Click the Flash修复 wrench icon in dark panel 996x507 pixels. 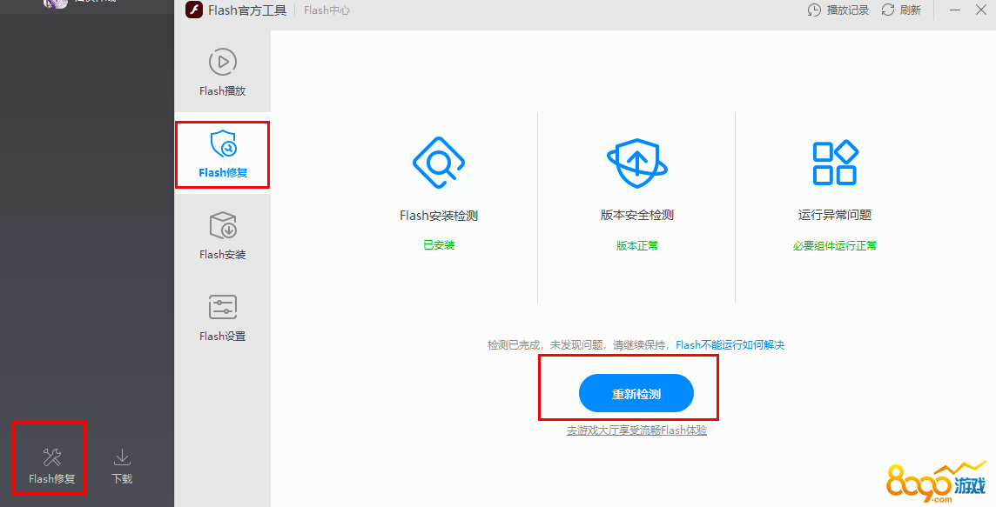click(x=52, y=458)
